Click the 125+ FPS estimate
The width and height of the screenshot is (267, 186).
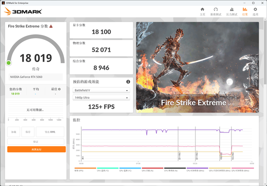pyautogui.click(x=101, y=107)
